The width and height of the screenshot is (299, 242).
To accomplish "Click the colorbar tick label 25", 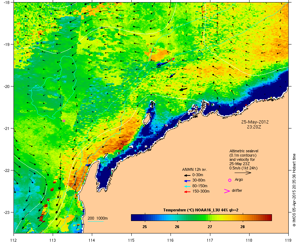I will tap(145, 227).
